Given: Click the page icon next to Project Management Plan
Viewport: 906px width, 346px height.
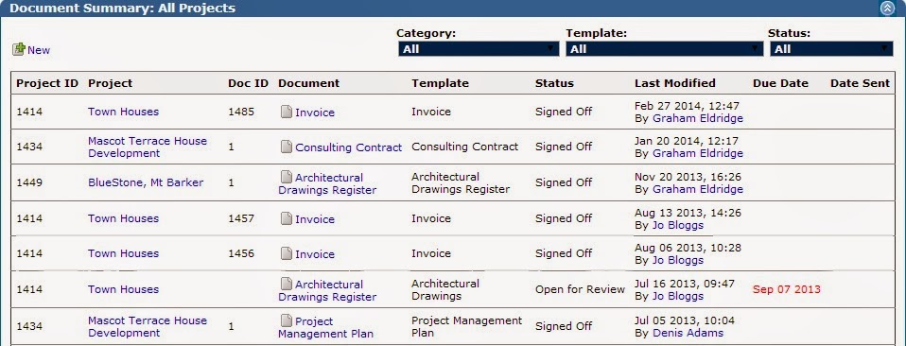Looking at the screenshot, I should (x=287, y=320).
